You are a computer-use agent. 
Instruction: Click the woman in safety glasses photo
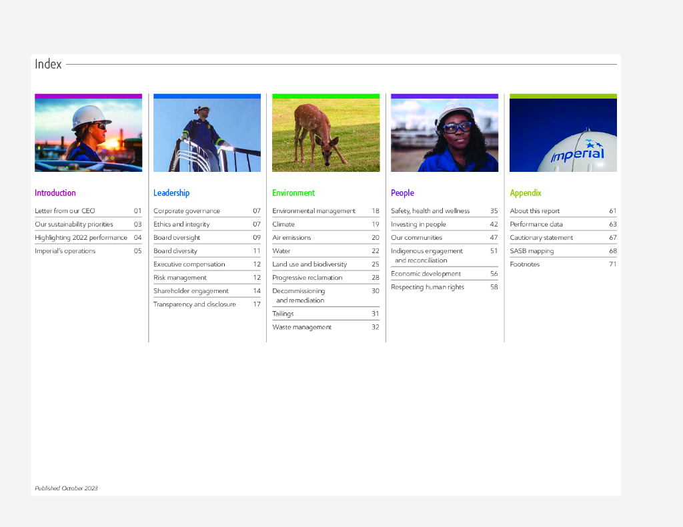coord(444,135)
